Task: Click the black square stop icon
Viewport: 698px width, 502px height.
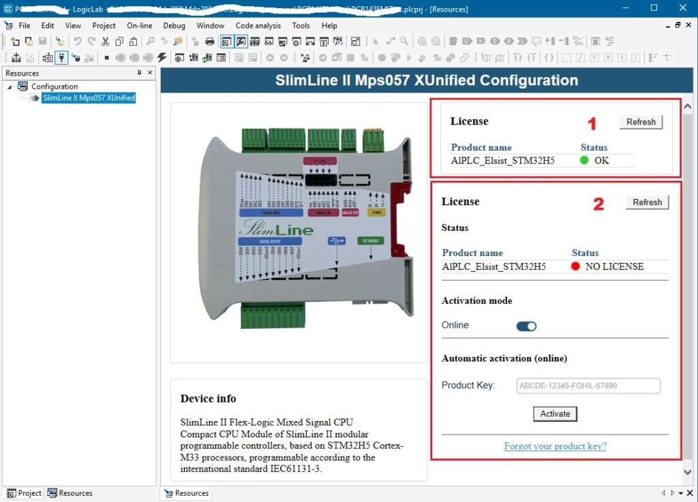Action: click(107, 57)
